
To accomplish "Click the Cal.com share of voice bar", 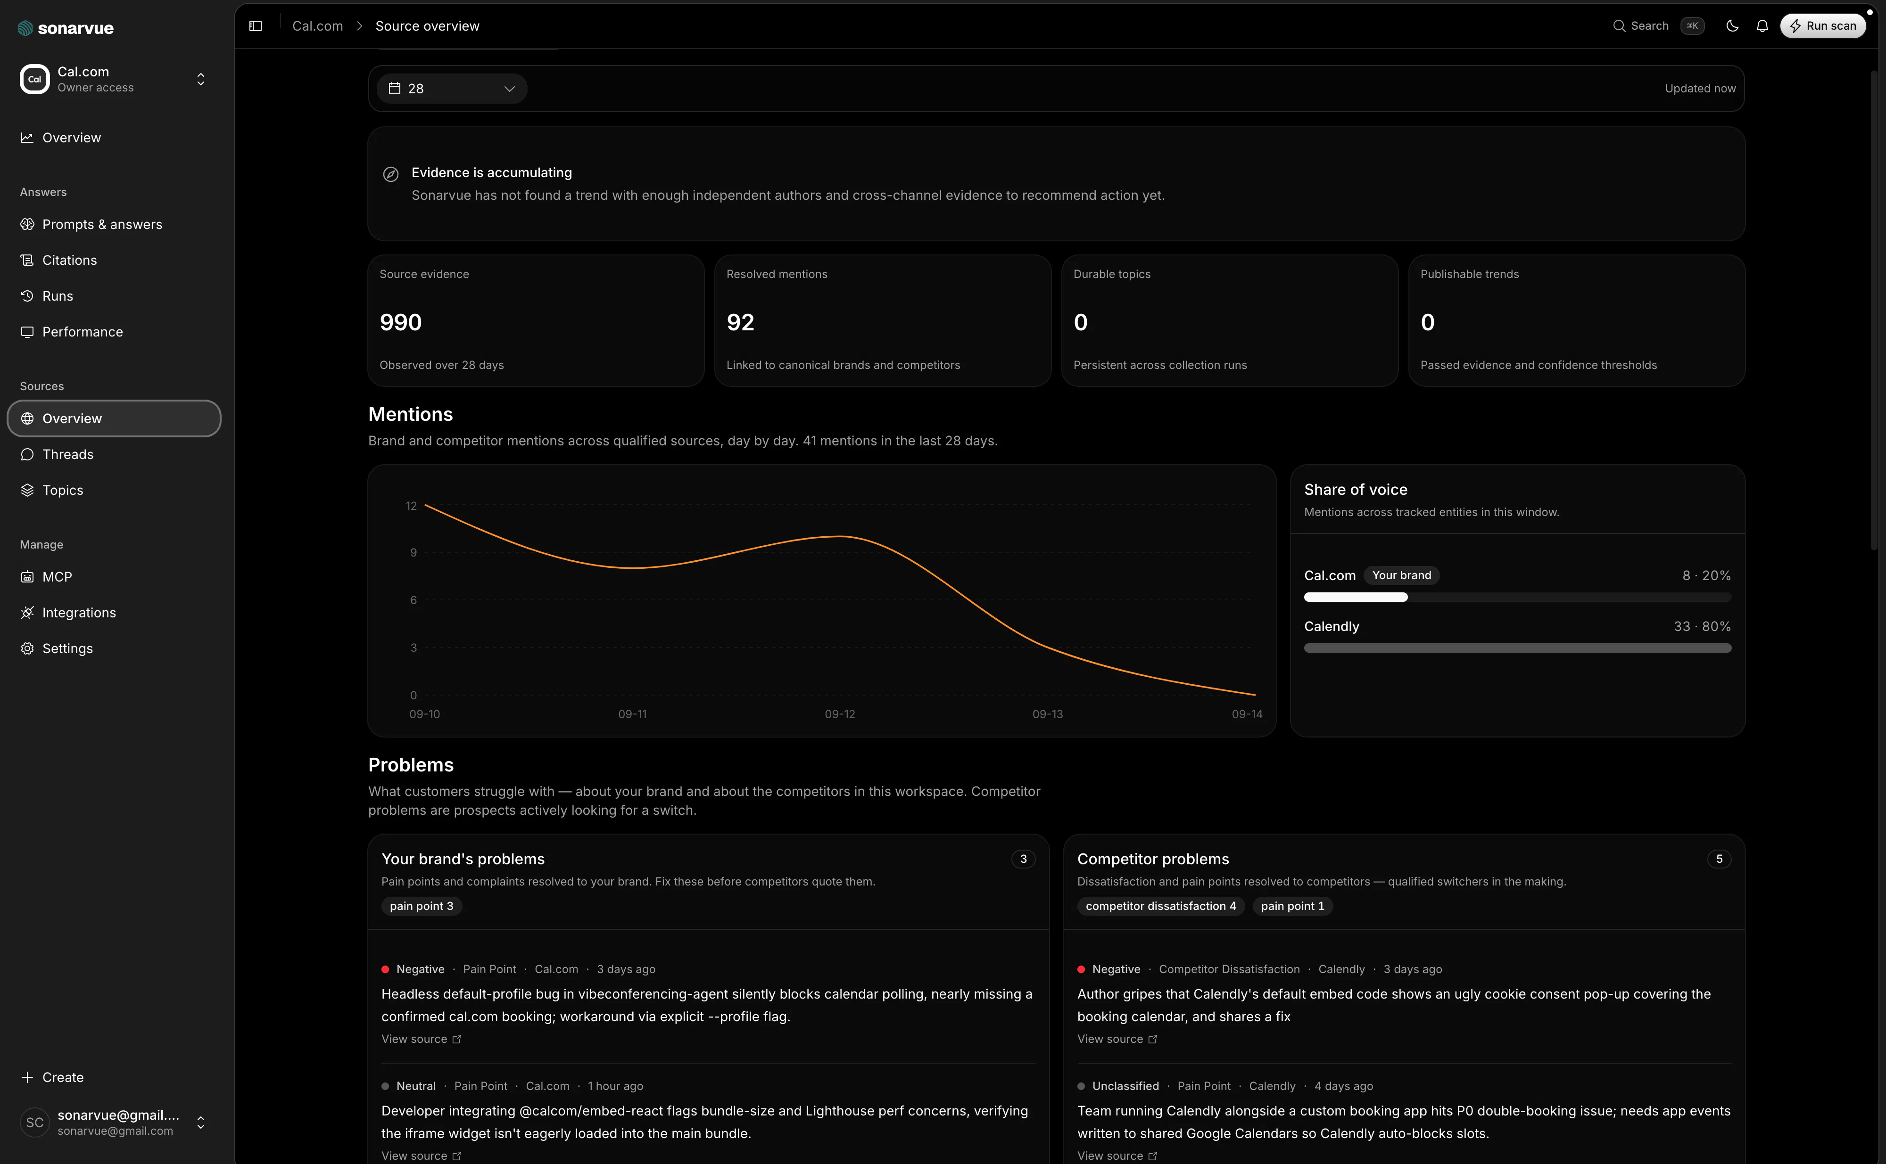I will pyautogui.click(x=1517, y=598).
